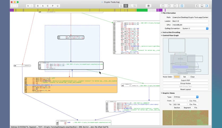Select the two-line mov node inside selection
Viewport: 222px width, 128px height.
(x=71, y=37)
